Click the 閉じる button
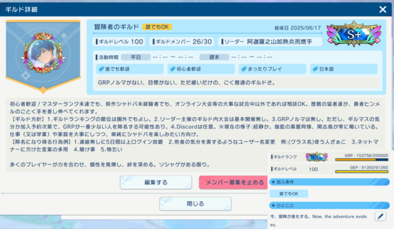Image resolution: width=394 pixels, height=229 pixels. (195, 203)
